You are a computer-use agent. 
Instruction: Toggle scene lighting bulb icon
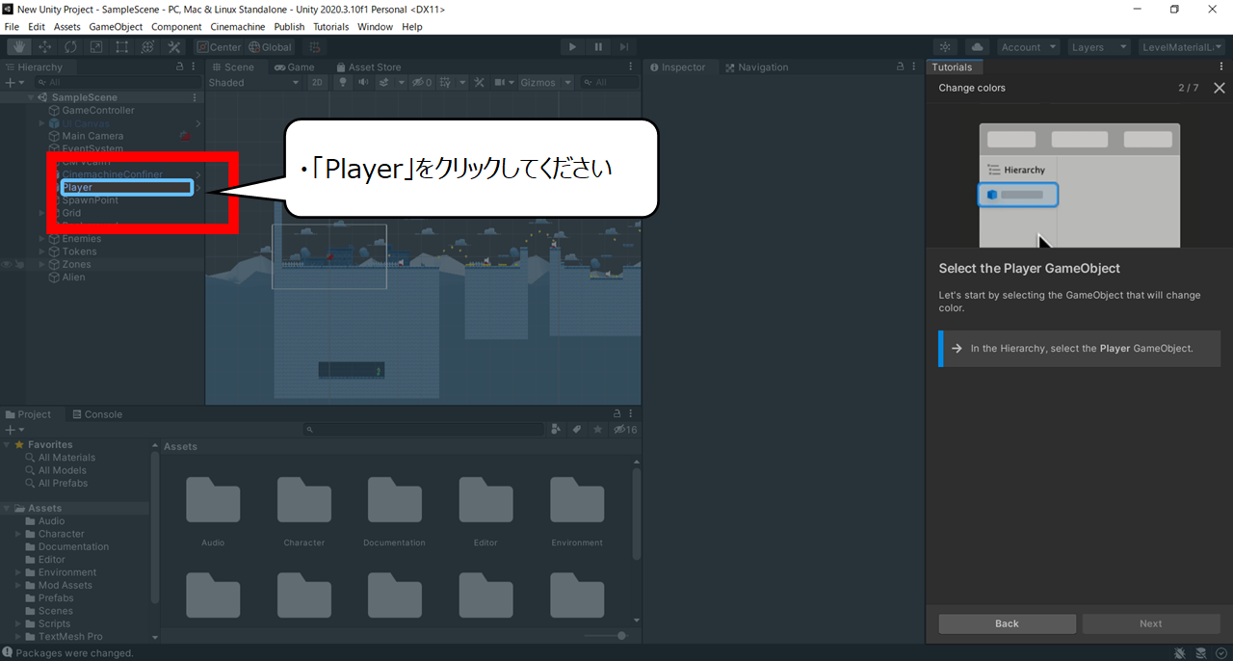[342, 83]
